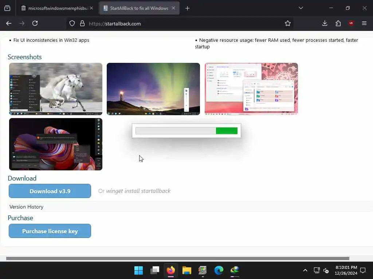Image resolution: width=373 pixels, height=279 pixels.
Task: Select the StartAllBack to fix all Windows tab
Action: [139, 8]
